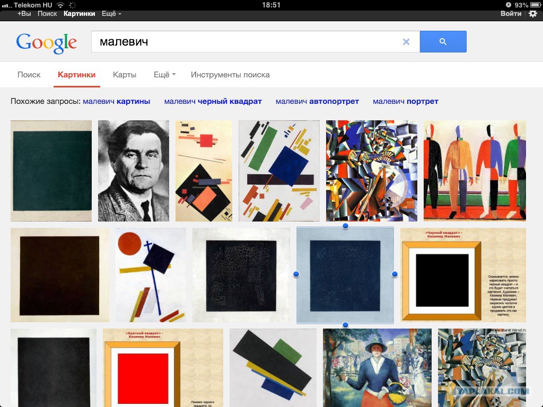This screenshot has width=543, height=407.
Task: Open the cubist thumbnail in the bottom row
Action: coord(482,368)
